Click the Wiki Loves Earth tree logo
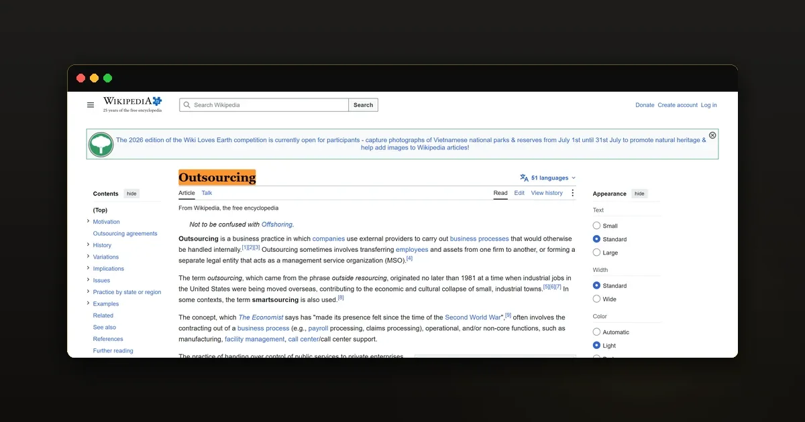Viewport: 805px width, 422px height. (101, 144)
